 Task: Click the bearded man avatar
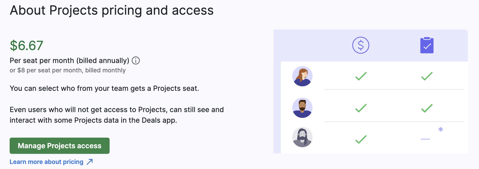[302, 108]
